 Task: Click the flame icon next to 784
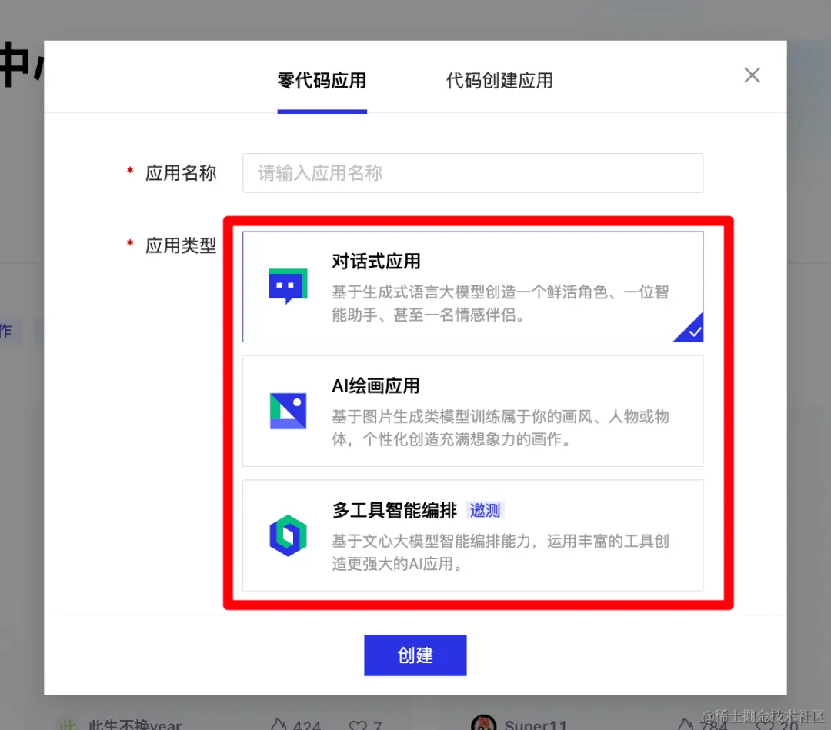click(x=686, y=724)
